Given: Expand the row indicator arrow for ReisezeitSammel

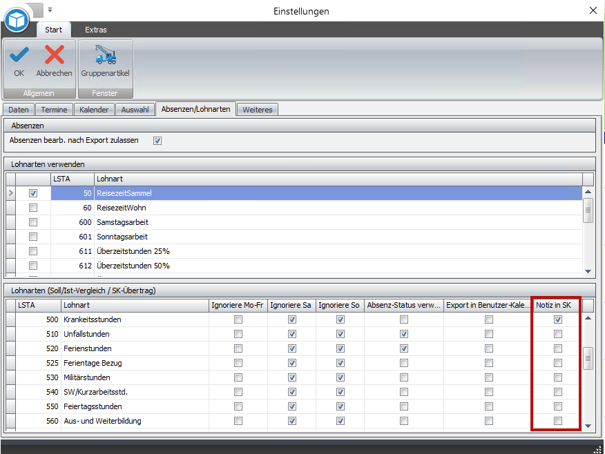Looking at the screenshot, I should coord(10,194).
